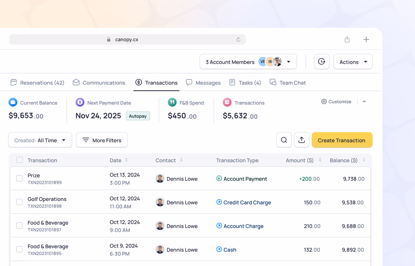
Task: Click the Autopay badge
Action: 138,116
